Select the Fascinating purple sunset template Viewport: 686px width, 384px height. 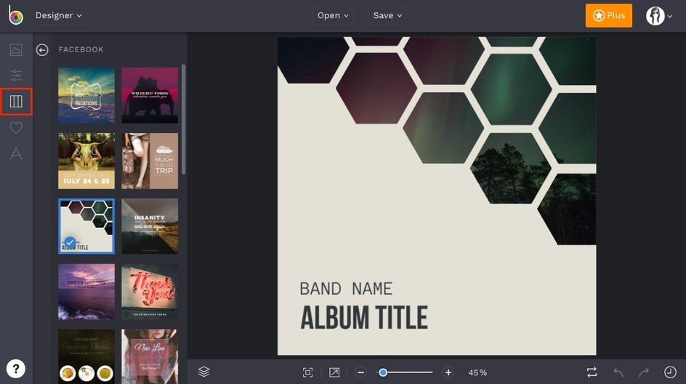coord(86,292)
